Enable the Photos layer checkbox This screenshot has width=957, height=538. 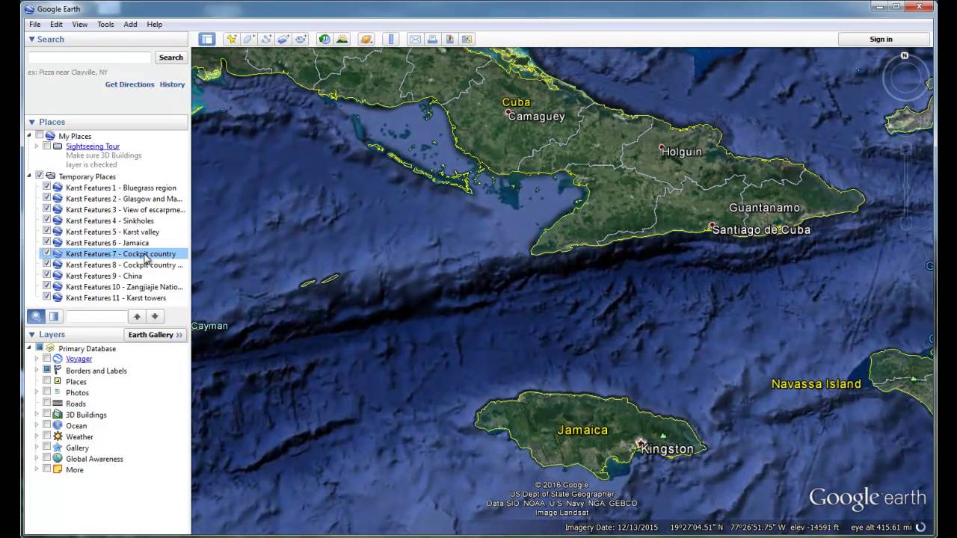click(x=46, y=392)
